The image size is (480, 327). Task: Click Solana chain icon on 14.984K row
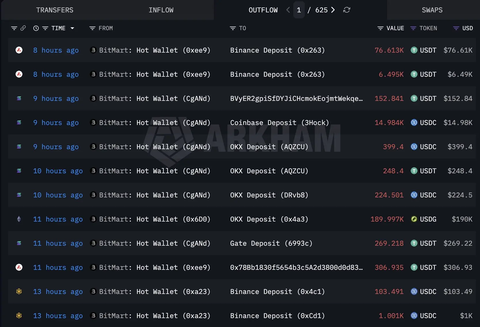pos(19,122)
